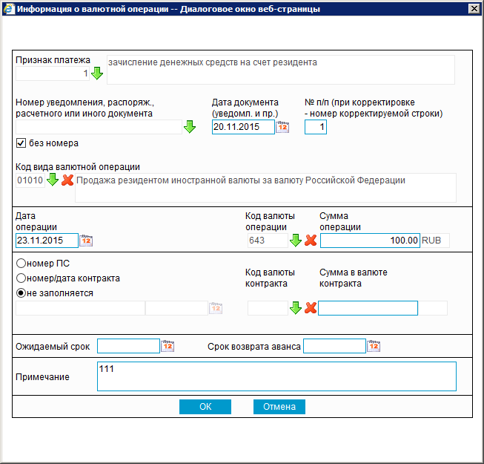Viewport: 484px width, 464px height.
Task: Clear operation currency code 643
Action: click(311, 241)
